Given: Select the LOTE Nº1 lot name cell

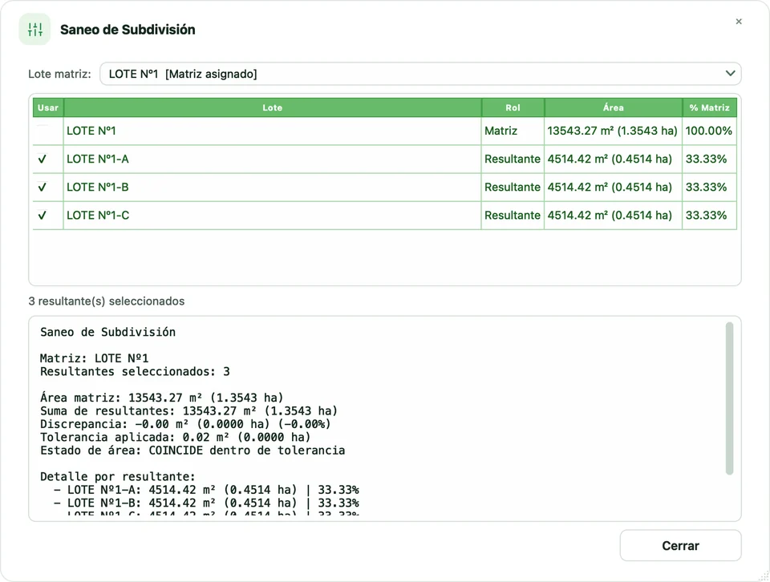Looking at the screenshot, I should coord(273,131).
